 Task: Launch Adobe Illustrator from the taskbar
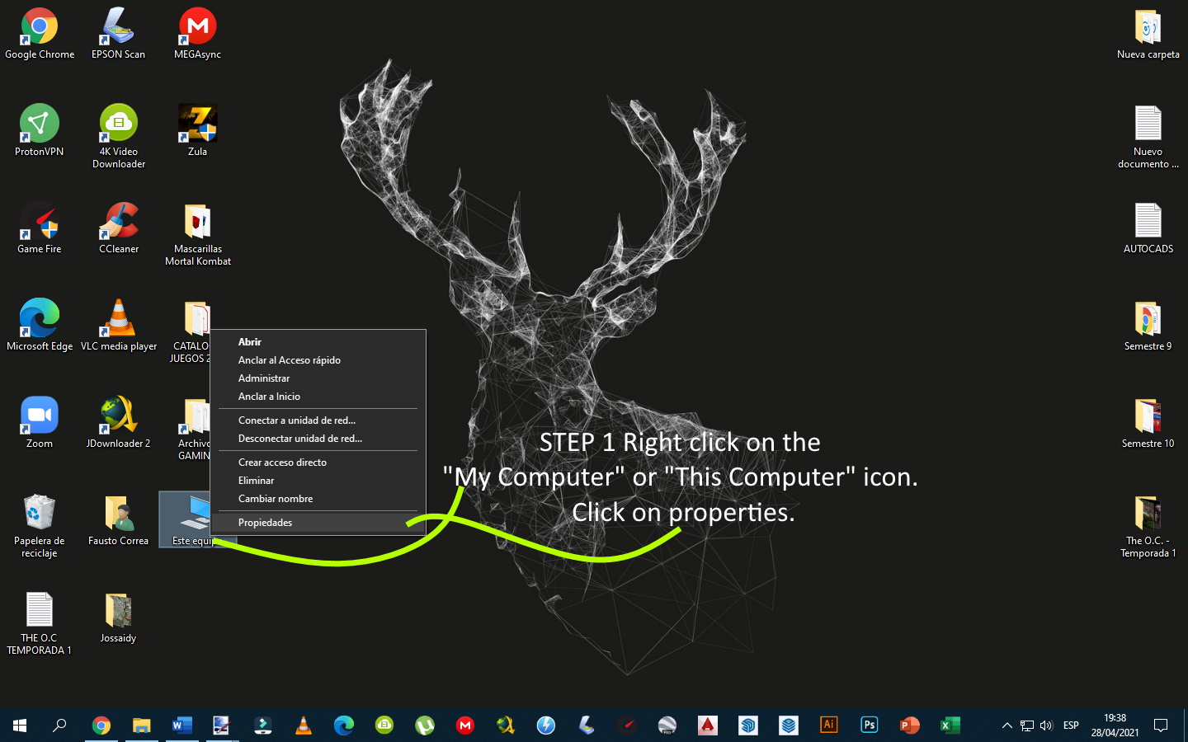829,726
